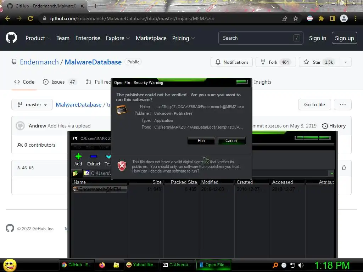
Task: Open the master branch dropdown
Action: [x=32, y=105]
